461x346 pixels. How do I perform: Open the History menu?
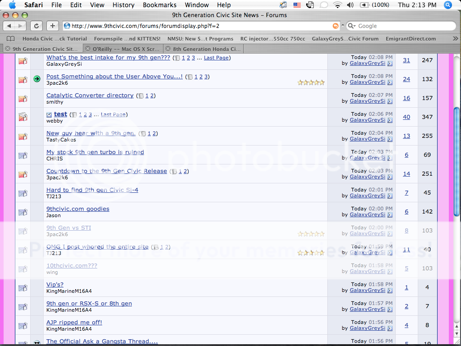pos(123,5)
